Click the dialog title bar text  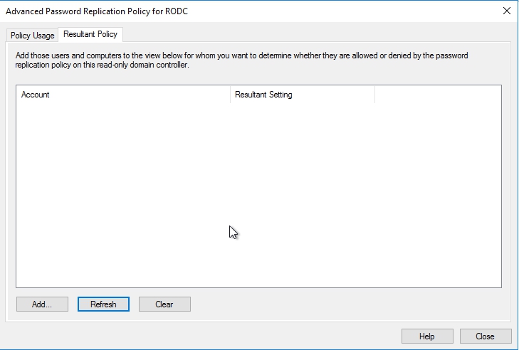pos(97,11)
